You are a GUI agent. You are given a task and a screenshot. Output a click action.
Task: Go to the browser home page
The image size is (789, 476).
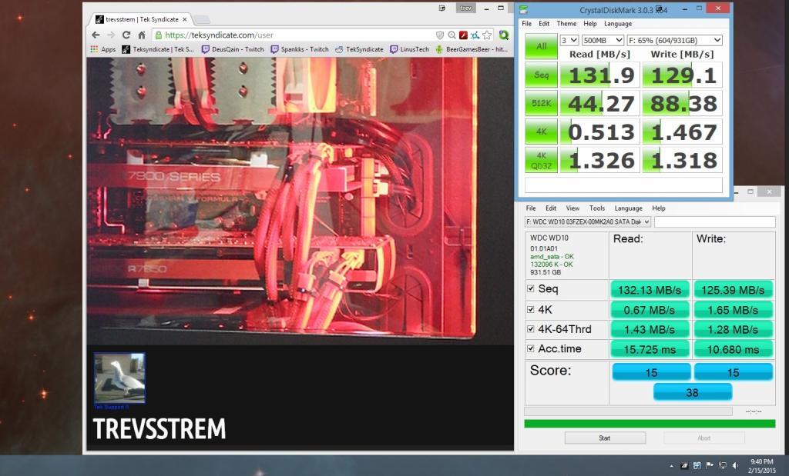[142, 35]
